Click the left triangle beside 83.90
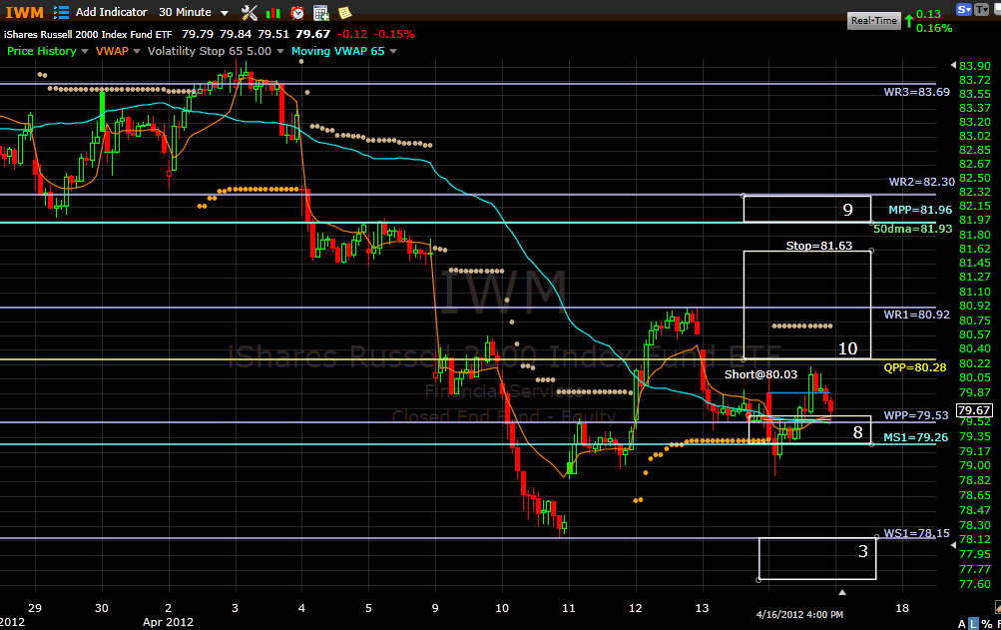Image resolution: width=1001 pixels, height=630 pixels. pos(953,65)
